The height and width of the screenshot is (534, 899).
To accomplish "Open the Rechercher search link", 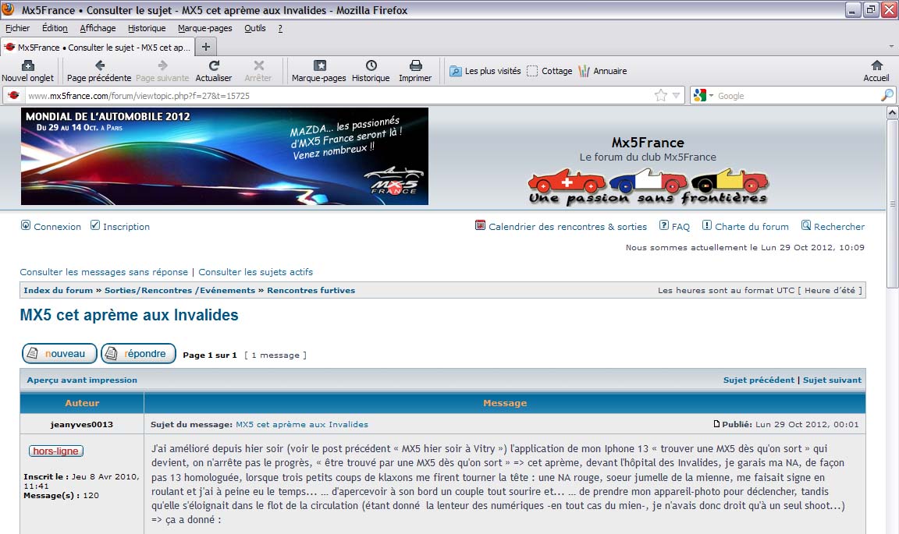I will (x=840, y=227).
